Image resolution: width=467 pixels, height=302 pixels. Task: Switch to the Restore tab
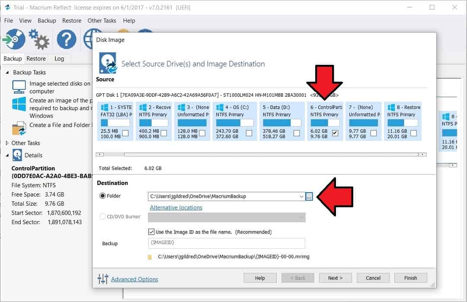(36, 59)
